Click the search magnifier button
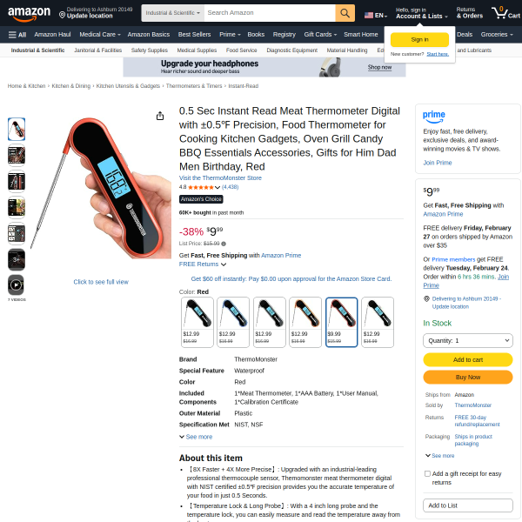 click(x=345, y=13)
